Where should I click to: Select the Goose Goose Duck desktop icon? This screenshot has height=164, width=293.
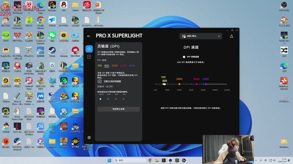click(17, 114)
